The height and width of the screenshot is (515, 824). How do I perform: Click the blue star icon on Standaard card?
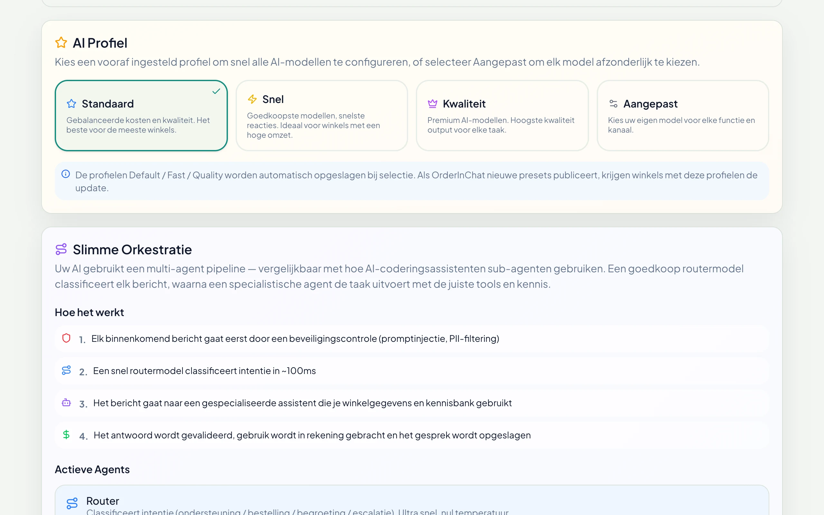point(71,104)
